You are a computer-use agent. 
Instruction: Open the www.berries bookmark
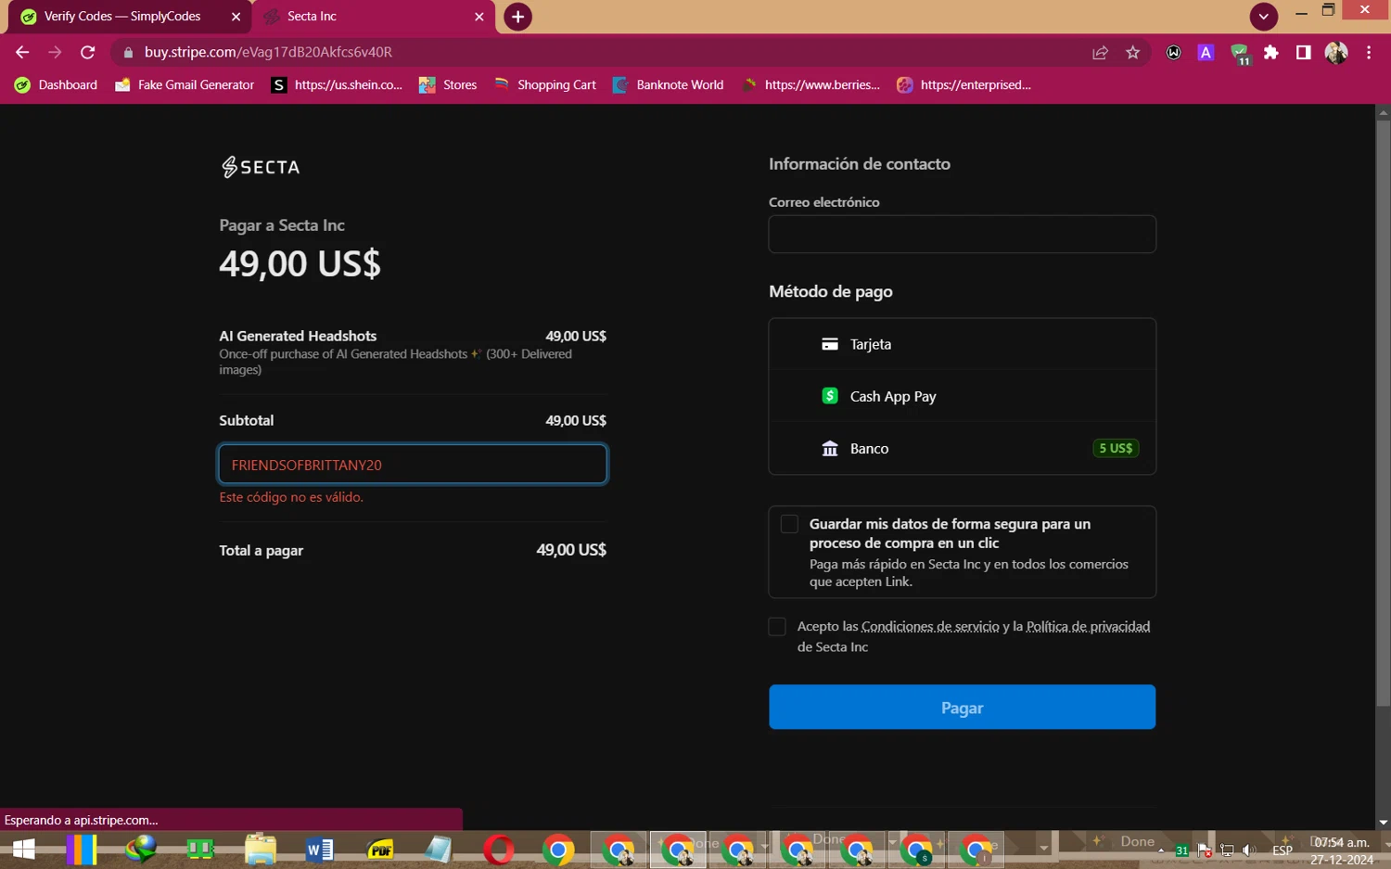click(810, 84)
